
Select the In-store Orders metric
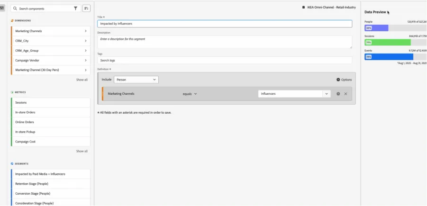click(51, 112)
